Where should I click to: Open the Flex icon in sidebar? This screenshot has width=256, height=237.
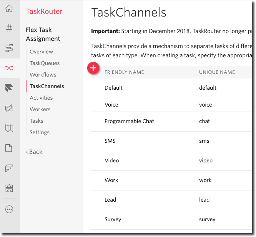tap(9, 88)
